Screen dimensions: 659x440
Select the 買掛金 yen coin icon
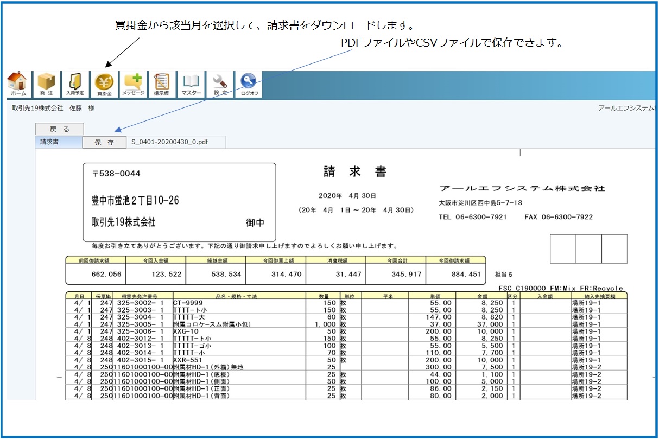[104, 85]
